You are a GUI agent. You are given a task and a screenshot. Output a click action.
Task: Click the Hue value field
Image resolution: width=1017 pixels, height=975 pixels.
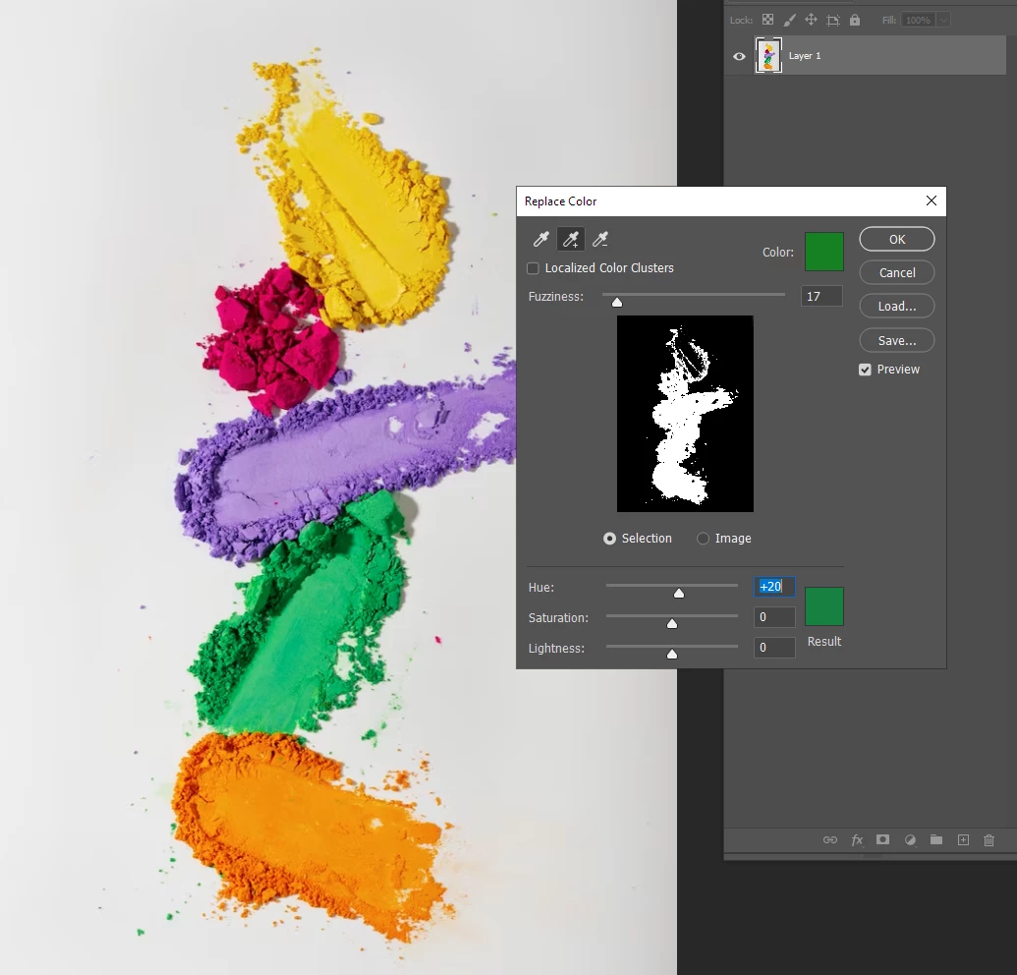(x=774, y=587)
